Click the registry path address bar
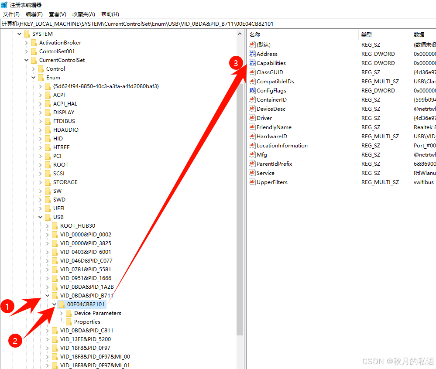Image resolution: width=436 pixels, height=369 pixels. coord(218,24)
